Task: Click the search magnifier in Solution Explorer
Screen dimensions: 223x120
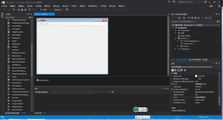Action: coord(218,22)
